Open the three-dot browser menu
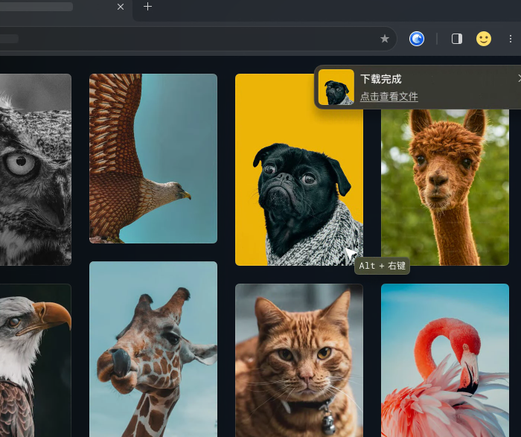 tap(511, 39)
